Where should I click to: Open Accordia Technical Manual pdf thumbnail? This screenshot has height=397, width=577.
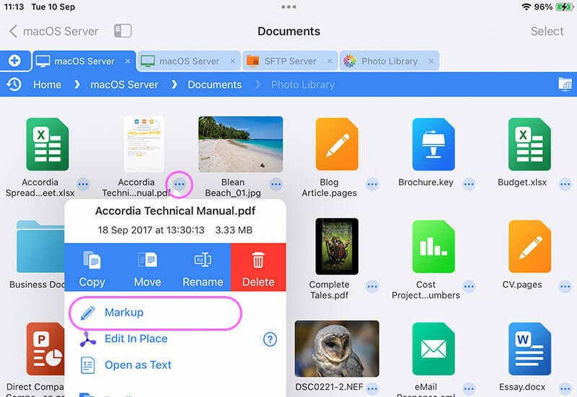(144, 143)
